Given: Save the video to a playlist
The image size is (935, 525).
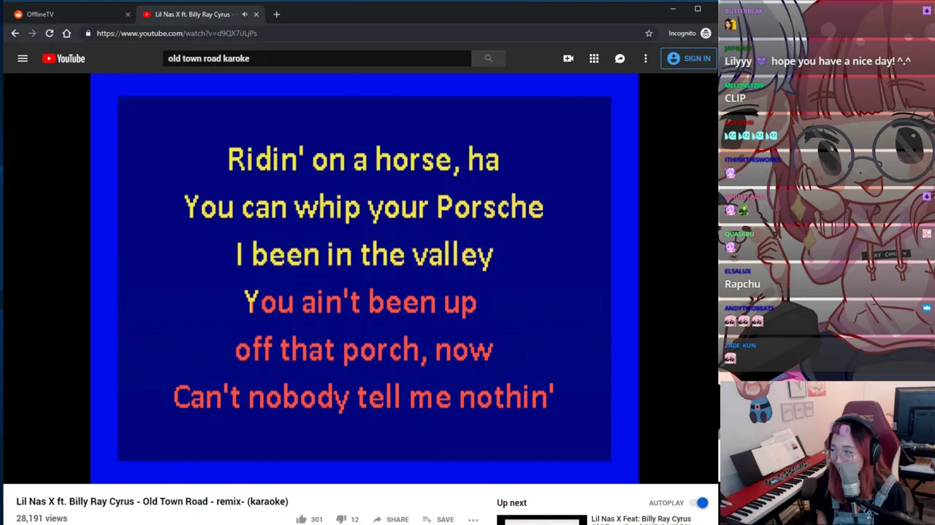Looking at the screenshot, I should tap(438, 519).
